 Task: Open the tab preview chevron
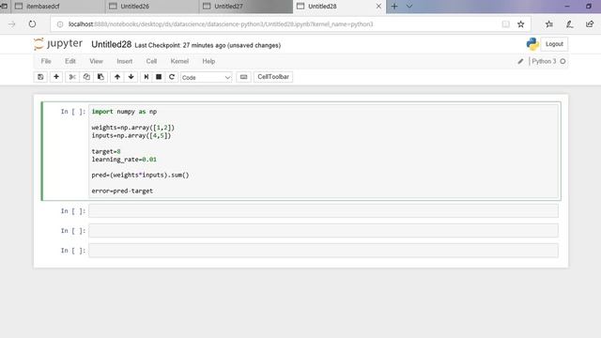click(x=409, y=7)
